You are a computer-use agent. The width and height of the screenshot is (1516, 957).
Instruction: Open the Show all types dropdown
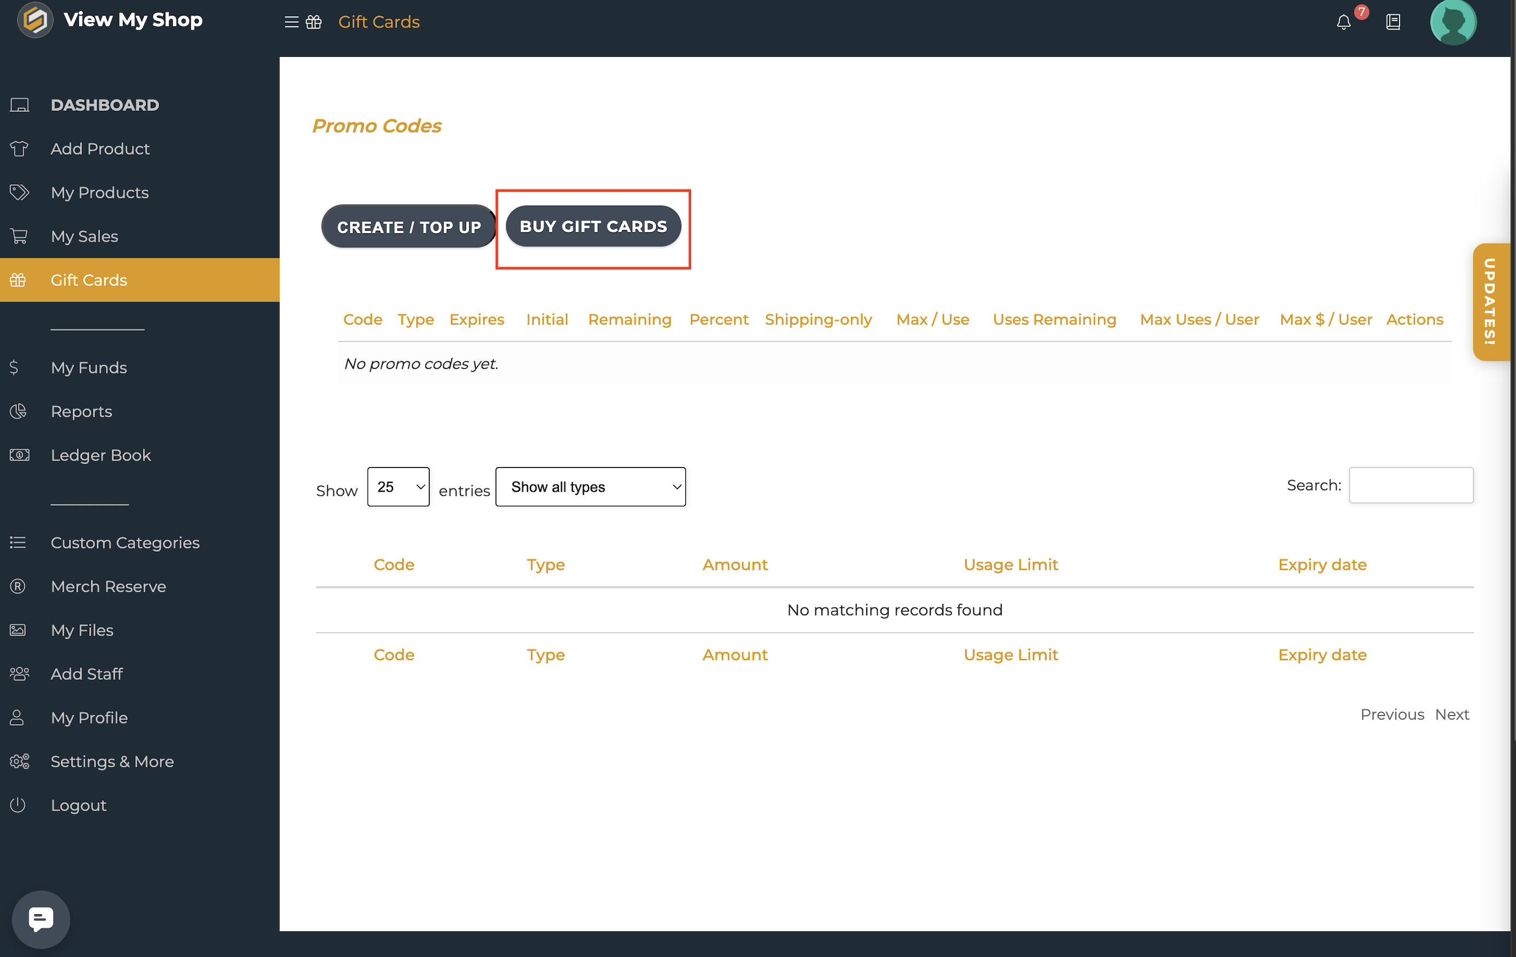click(590, 487)
